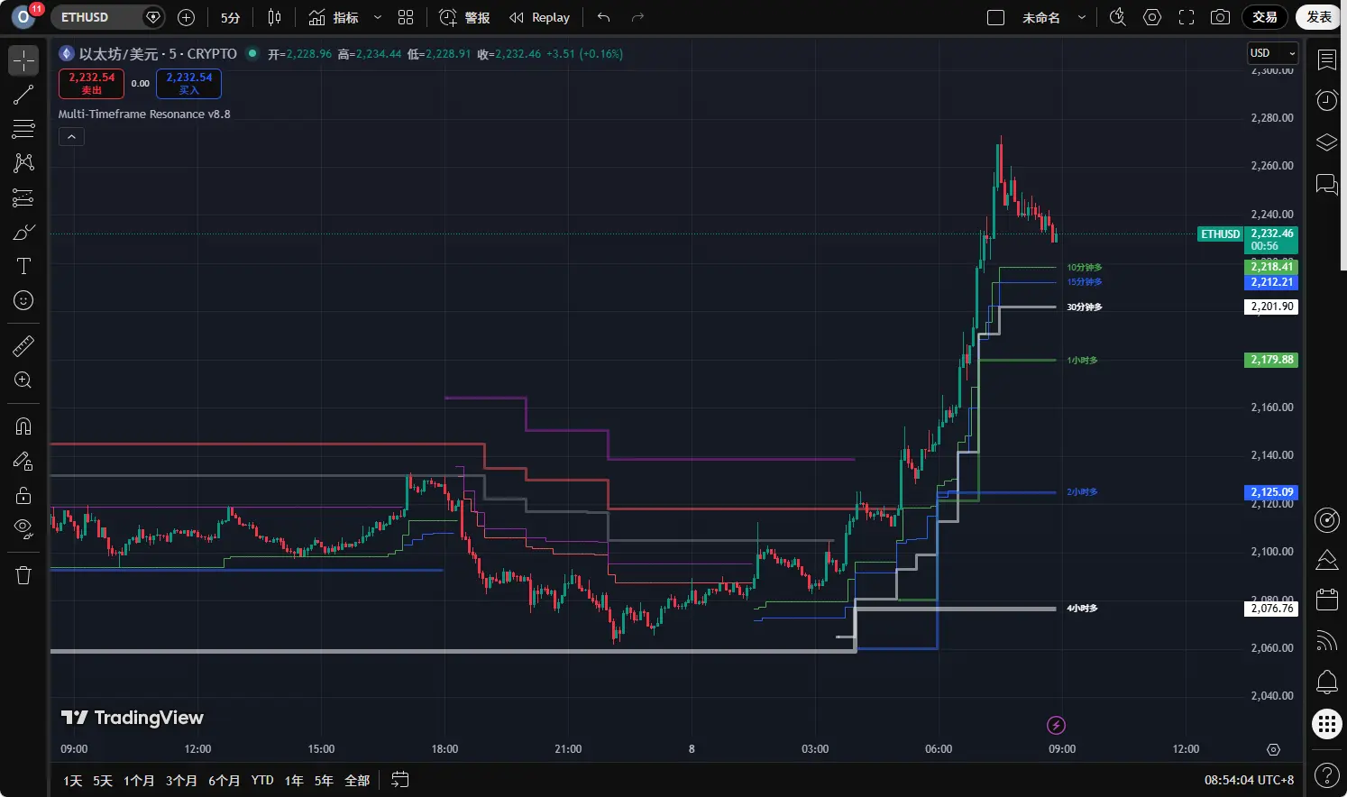Select the 1天 date range
Screen dimensions: 1347x797
coord(73,781)
